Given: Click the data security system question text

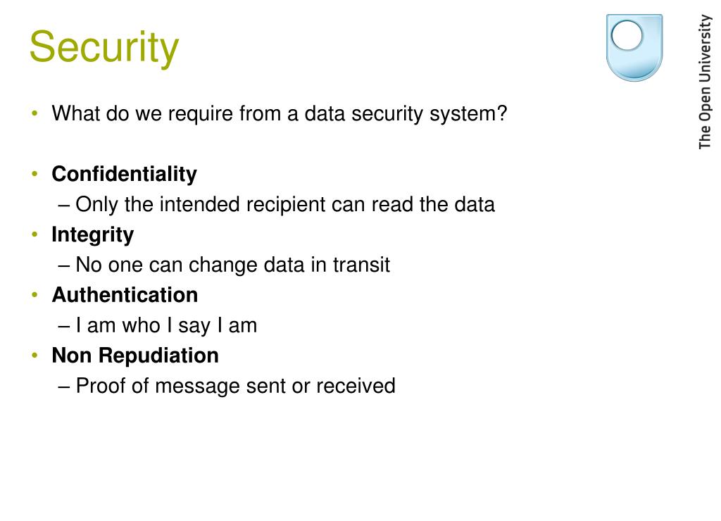Looking at the screenshot, I should pos(279,113).
